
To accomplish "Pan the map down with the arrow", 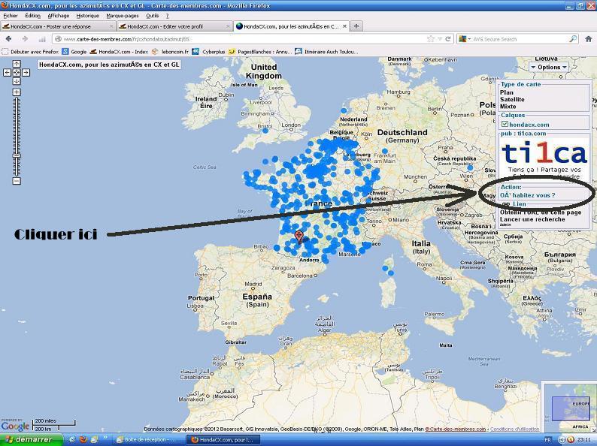I will pyautogui.click(x=17, y=81).
